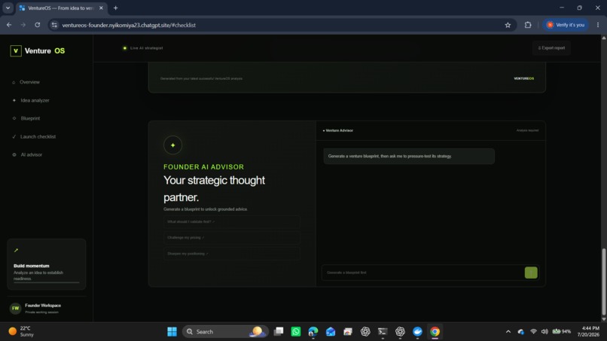This screenshot has width=607, height=341.
Task: Click the Venture OS logo icon
Action: [x=16, y=50]
